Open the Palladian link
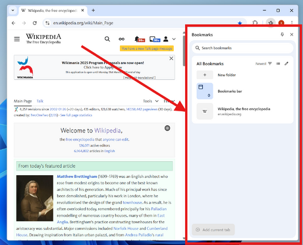303x245 pixels. coord(159,209)
